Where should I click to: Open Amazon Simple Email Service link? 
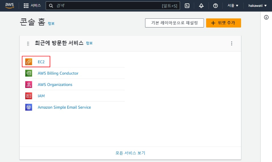pyautogui.click(x=64, y=107)
